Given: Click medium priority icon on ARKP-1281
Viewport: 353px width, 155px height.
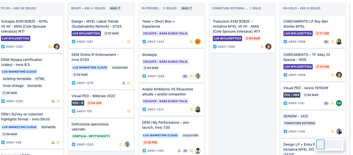Looking at the screenshot, I should [129, 42].
